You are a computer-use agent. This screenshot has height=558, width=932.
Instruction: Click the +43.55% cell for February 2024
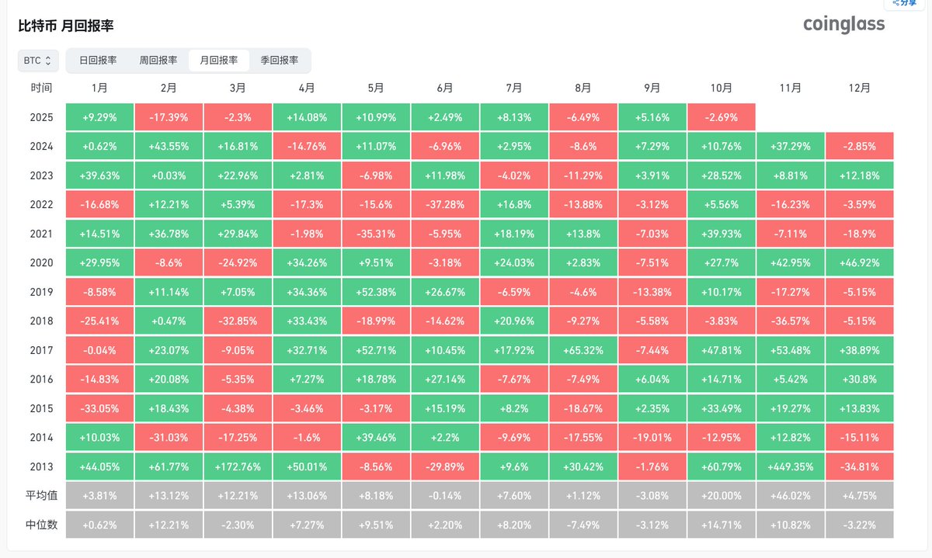click(x=169, y=146)
